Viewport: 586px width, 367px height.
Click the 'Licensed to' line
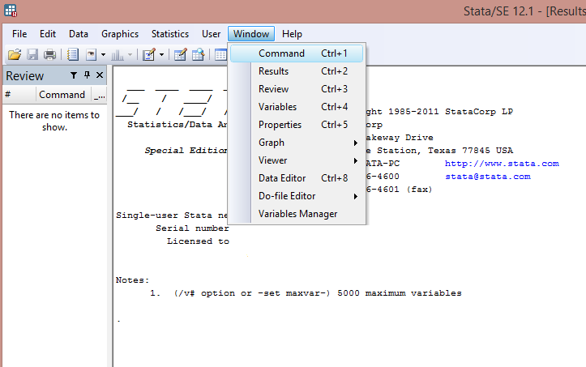[198, 241]
